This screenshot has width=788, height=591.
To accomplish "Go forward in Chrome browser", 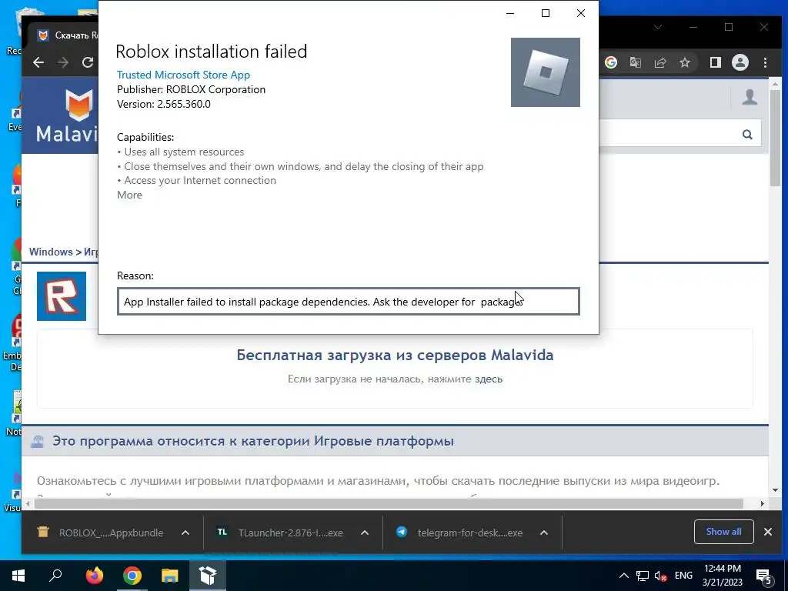I will point(63,62).
